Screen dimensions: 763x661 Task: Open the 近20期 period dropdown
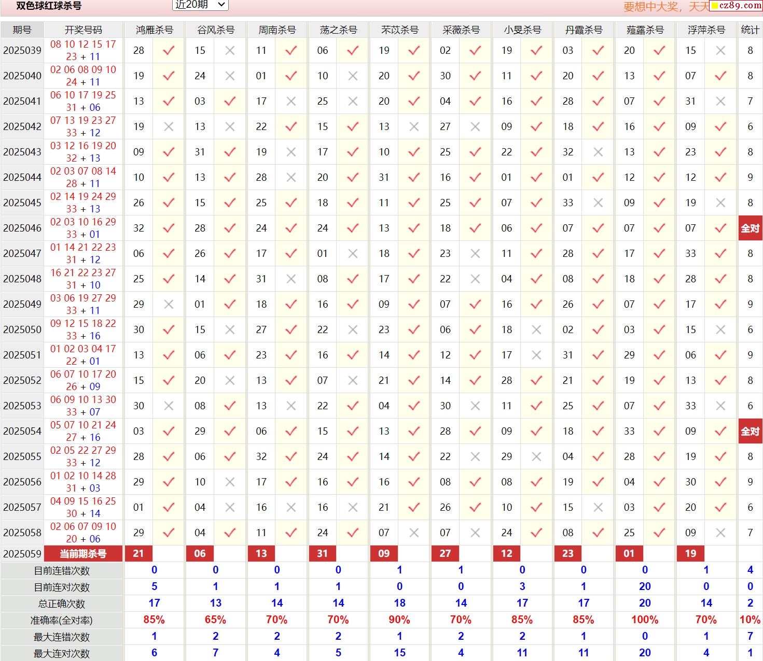[200, 5]
